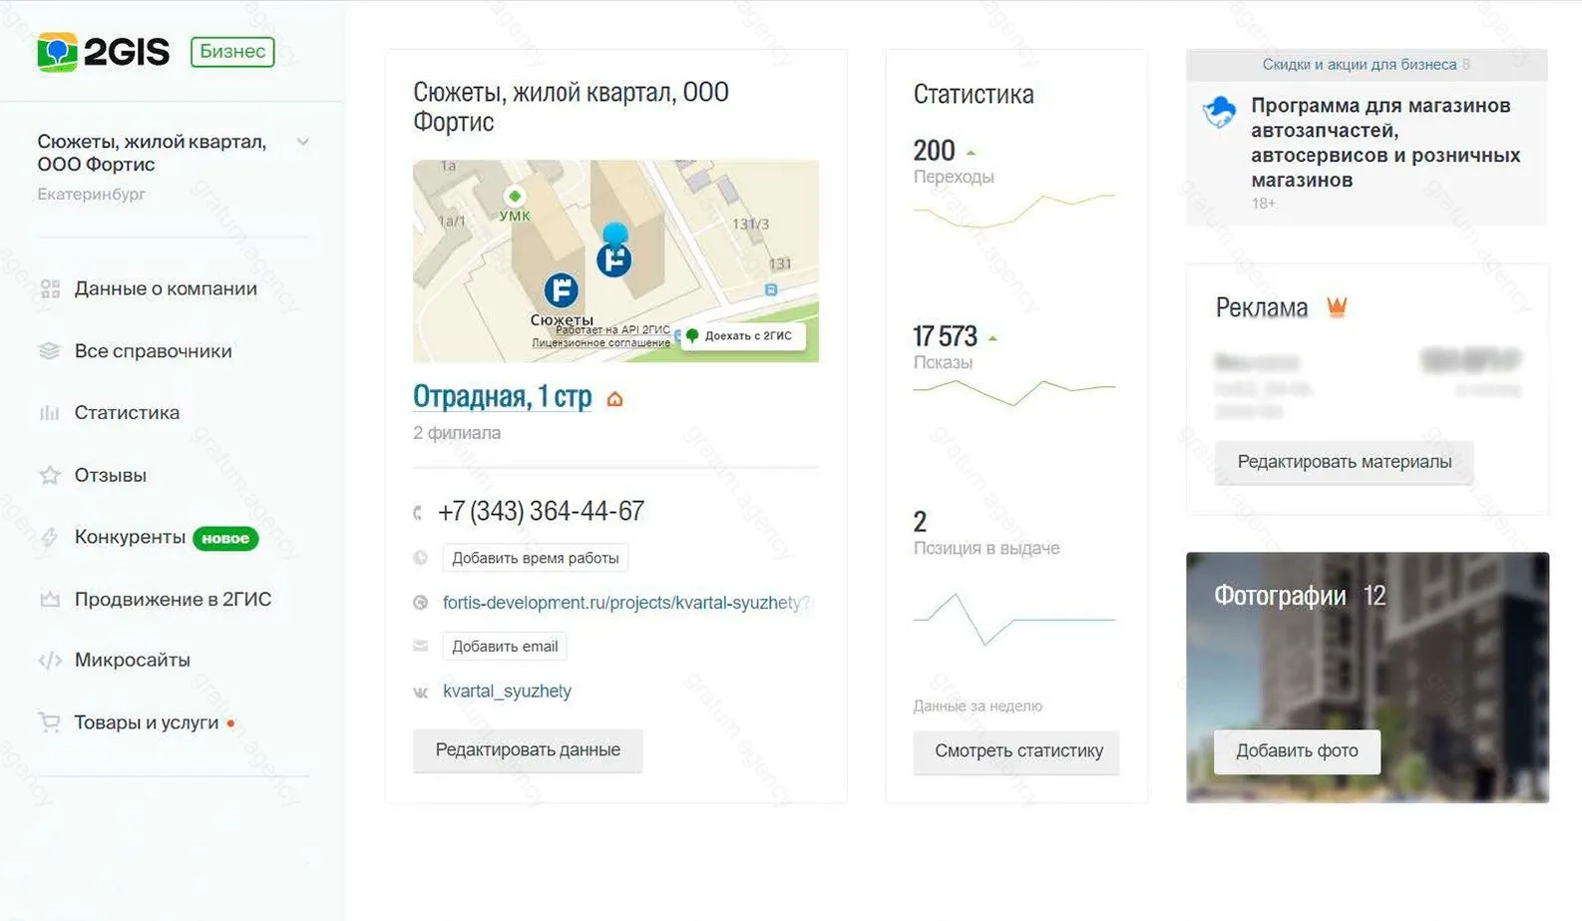Click the Микросайты code brackets icon
This screenshot has width=1582, height=921.
[x=50, y=661]
